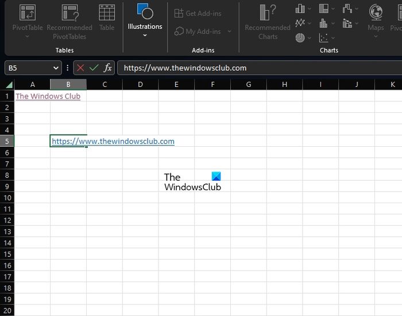Insert a line or area chart
Screen dimensions: 402x316
coord(300,24)
